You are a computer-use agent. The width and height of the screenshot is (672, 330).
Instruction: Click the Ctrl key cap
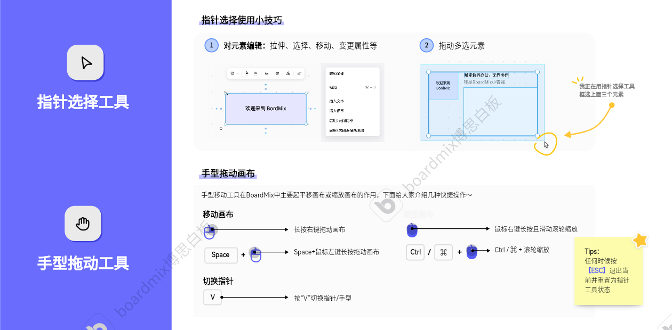pos(415,252)
